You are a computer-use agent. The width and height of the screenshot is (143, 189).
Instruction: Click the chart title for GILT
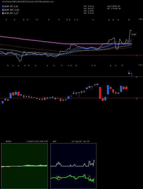[28, 2]
